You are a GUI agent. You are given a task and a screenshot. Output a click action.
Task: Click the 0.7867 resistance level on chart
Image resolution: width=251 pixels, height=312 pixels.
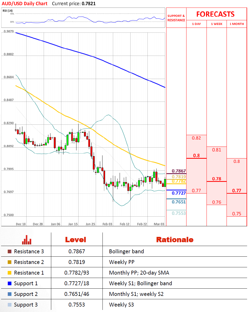coord(179,171)
